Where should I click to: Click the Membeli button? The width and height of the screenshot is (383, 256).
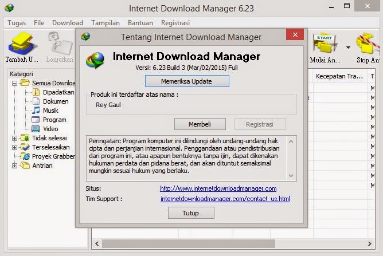(200, 124)
